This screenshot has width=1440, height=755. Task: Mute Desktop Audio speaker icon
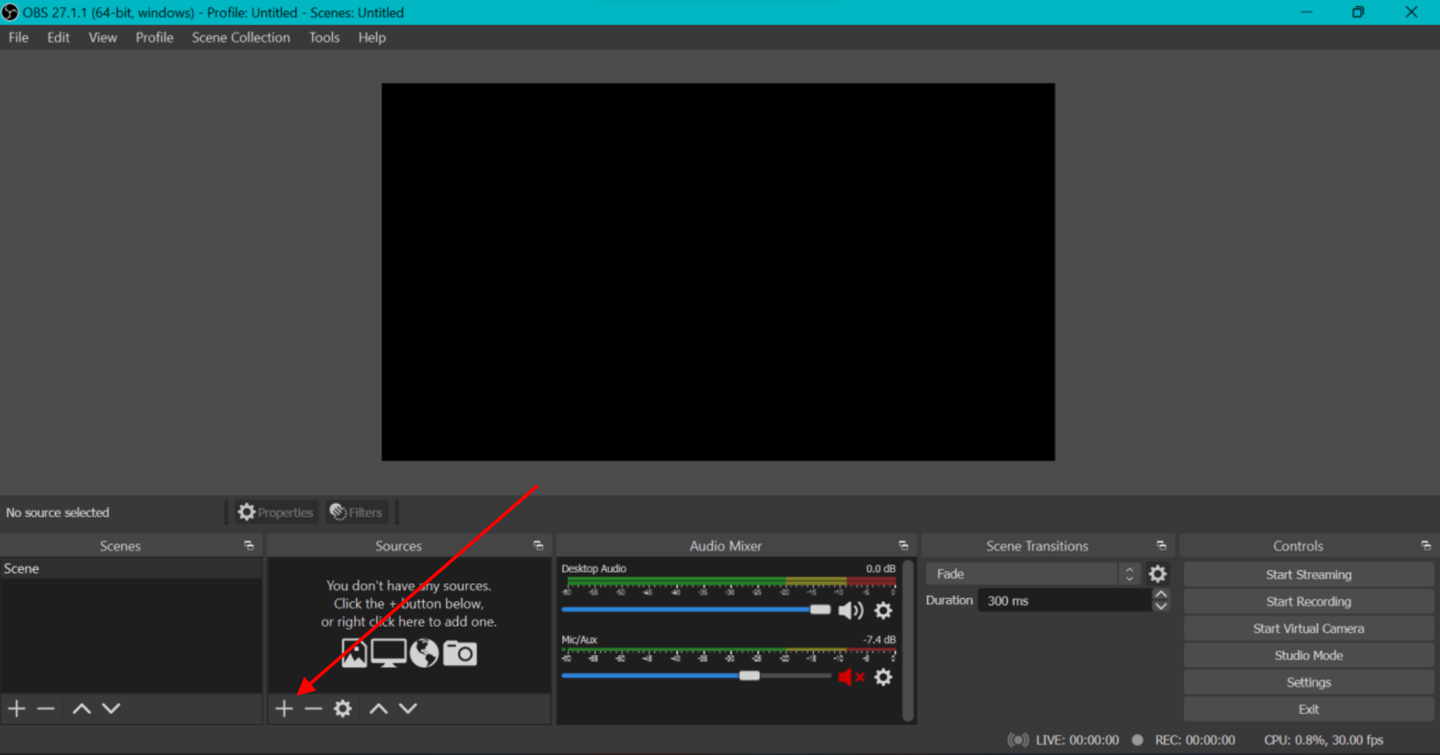pos(851,610)
